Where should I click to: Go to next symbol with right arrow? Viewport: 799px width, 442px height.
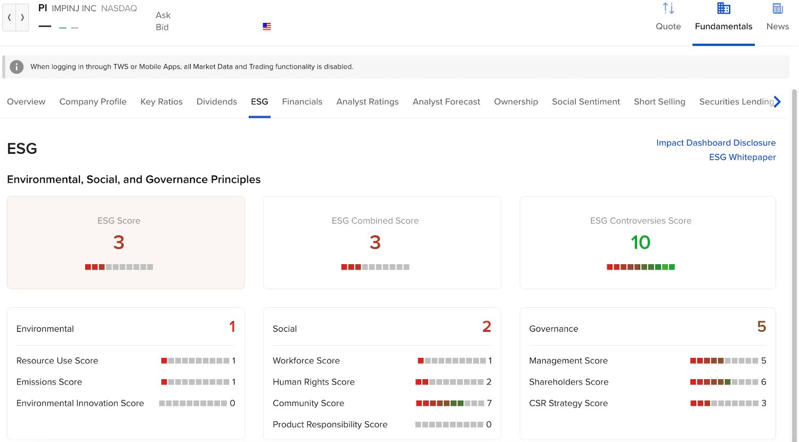[22, 18]
